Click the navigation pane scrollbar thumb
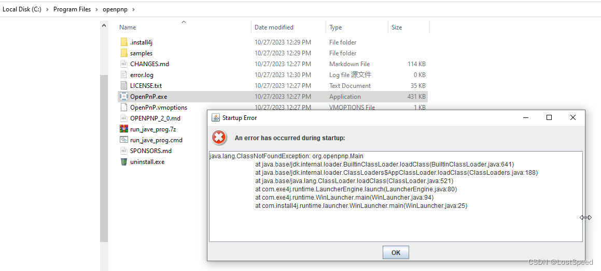This screenshot has height=271, width=601. [104, 158]
